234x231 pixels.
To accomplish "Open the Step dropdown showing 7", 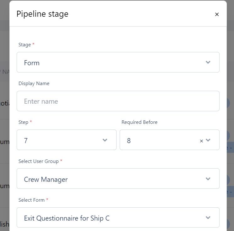I will coord(67,140).
